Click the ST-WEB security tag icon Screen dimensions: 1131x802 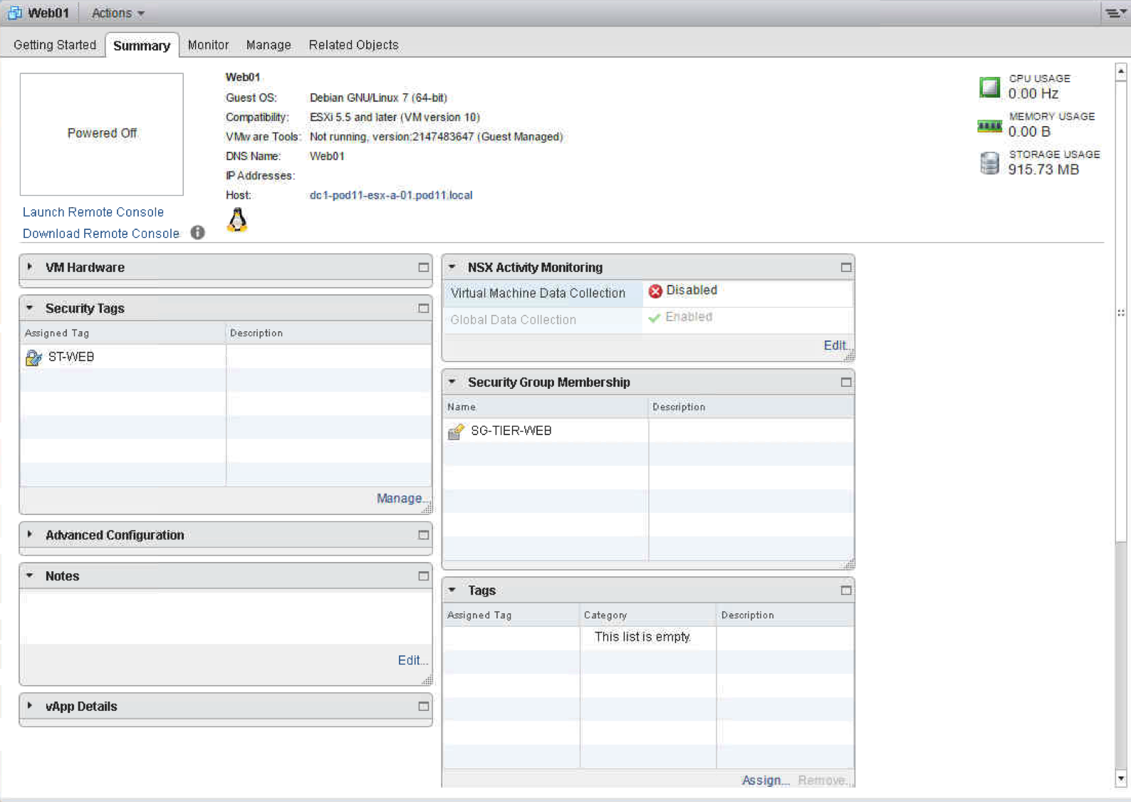coord(33,358)
